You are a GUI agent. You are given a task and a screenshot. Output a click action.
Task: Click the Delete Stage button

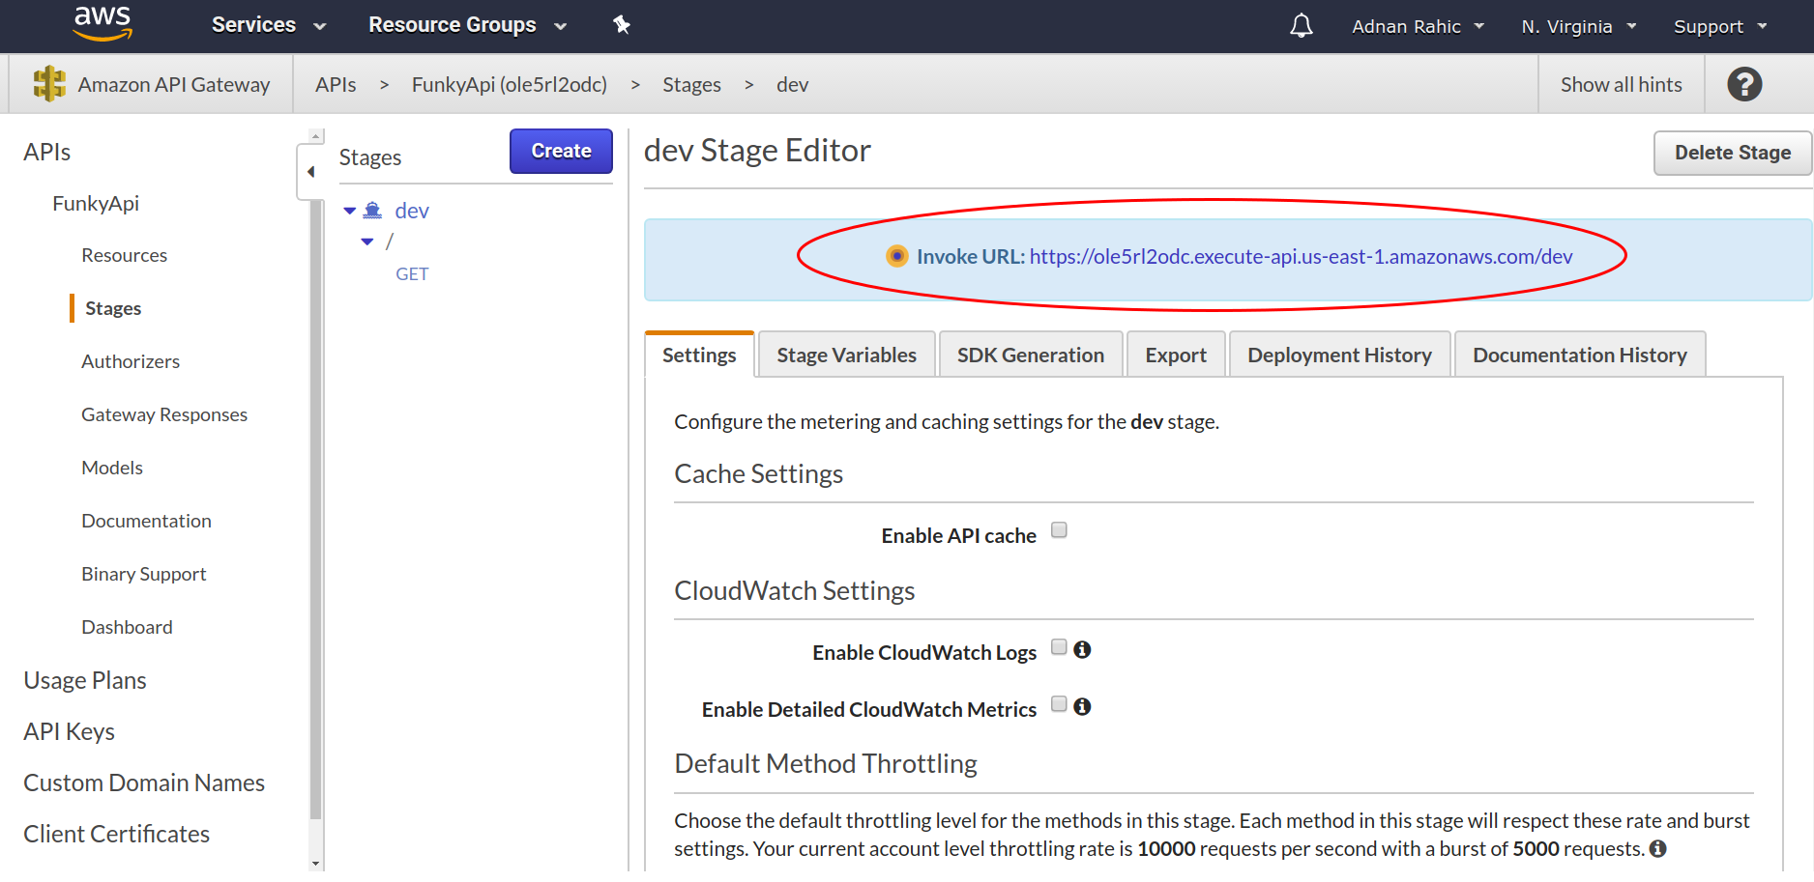click(1732, 153)
